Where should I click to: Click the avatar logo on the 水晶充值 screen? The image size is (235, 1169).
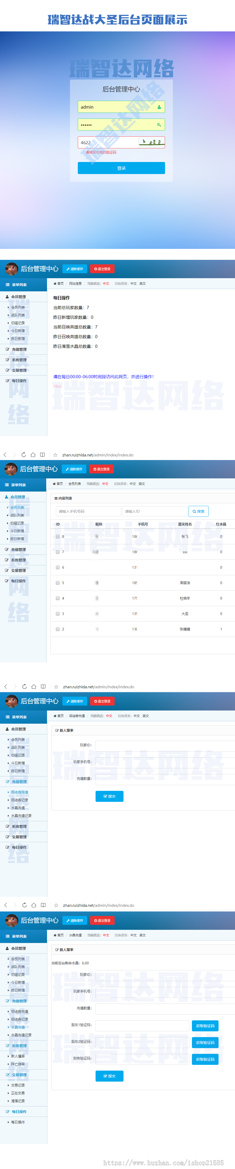tap(11, 920)
